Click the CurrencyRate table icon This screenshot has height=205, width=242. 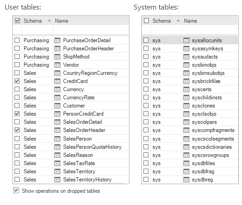(57, 98)
